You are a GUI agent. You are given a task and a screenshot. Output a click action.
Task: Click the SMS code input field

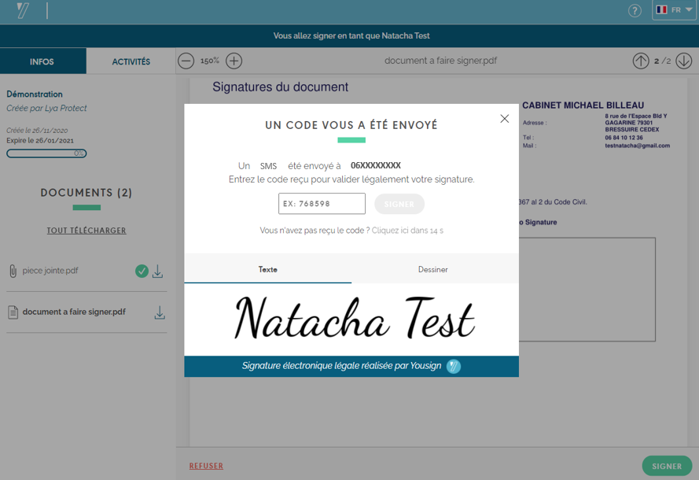click(x=322, y=204)
